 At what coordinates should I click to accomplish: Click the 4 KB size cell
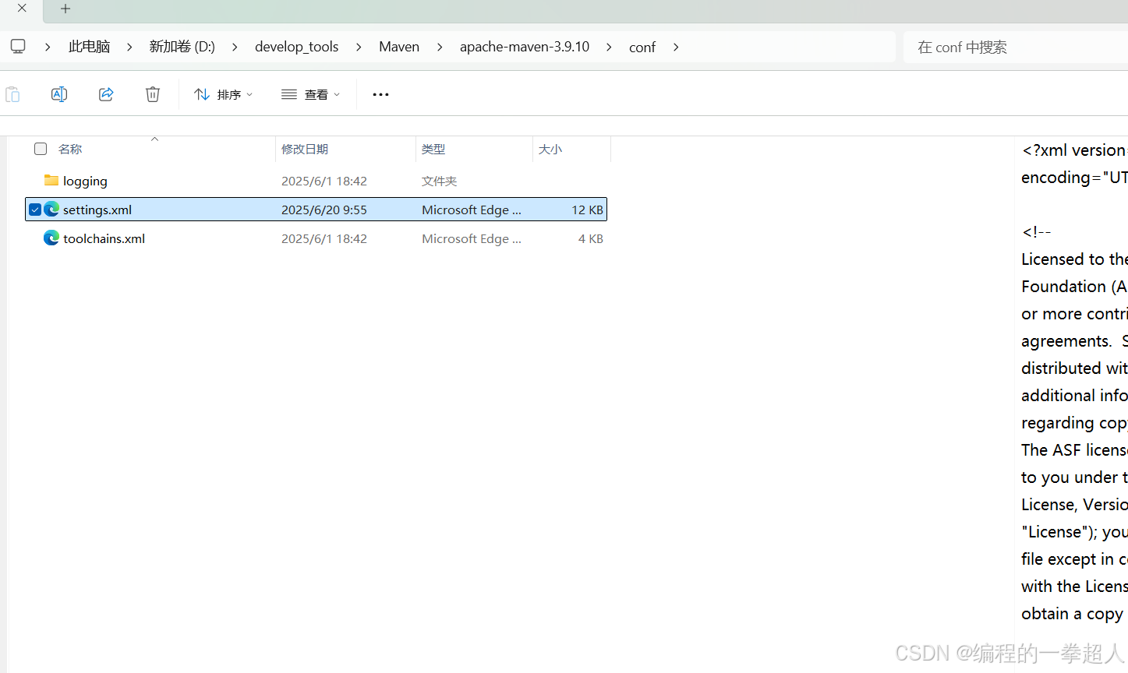[x=591, y=238]
